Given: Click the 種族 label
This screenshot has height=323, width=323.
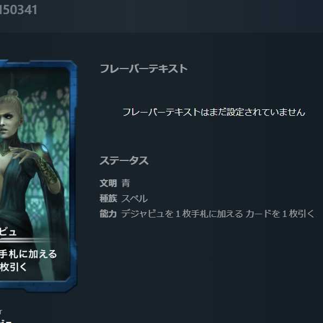Looking at the screenshot, I should point(108,198).
